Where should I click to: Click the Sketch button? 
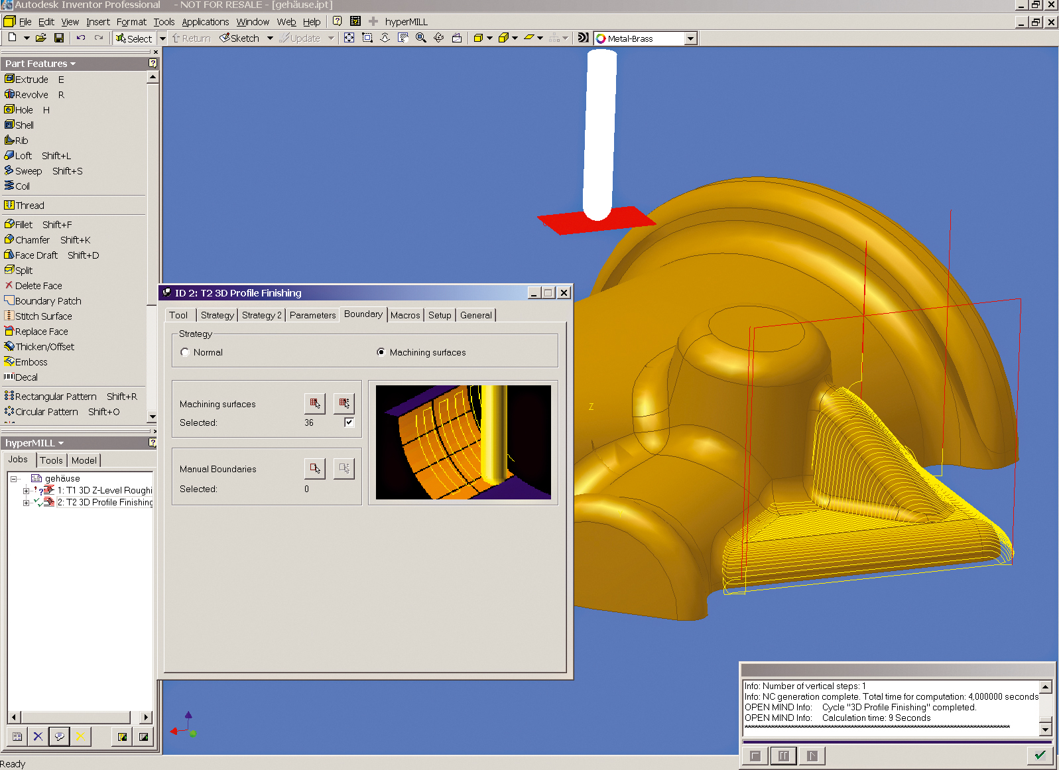pyautogui.click(x=239, y=38)
